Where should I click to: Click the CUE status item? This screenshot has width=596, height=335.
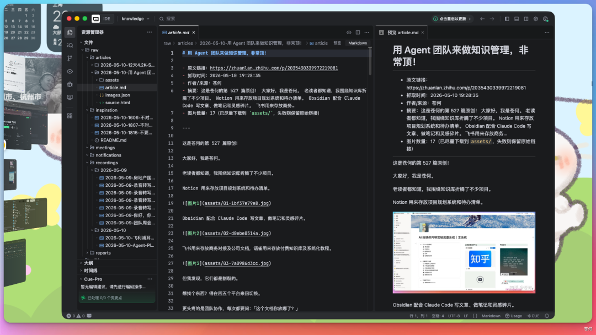tap(533, 316)
